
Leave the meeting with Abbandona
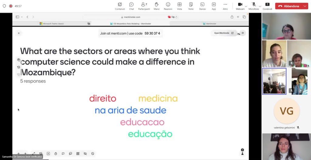pos(289,6)
